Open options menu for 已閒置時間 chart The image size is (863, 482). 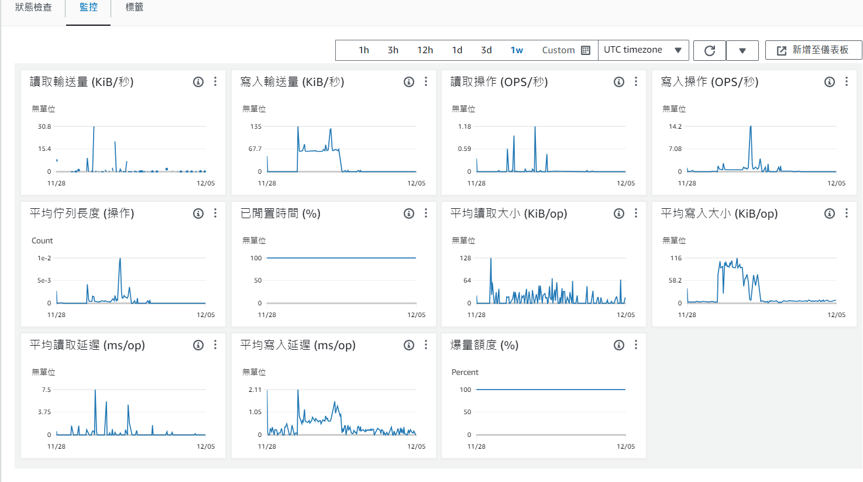coord(426,214)
